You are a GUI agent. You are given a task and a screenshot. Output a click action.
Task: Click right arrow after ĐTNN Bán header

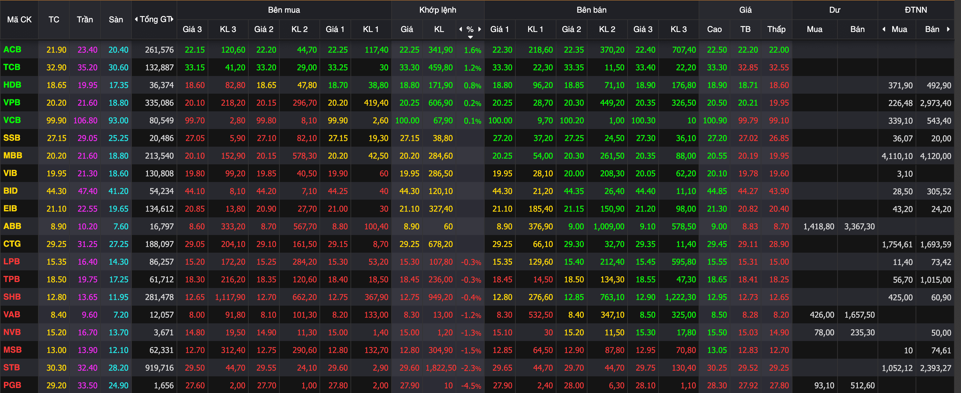(948, 29)
